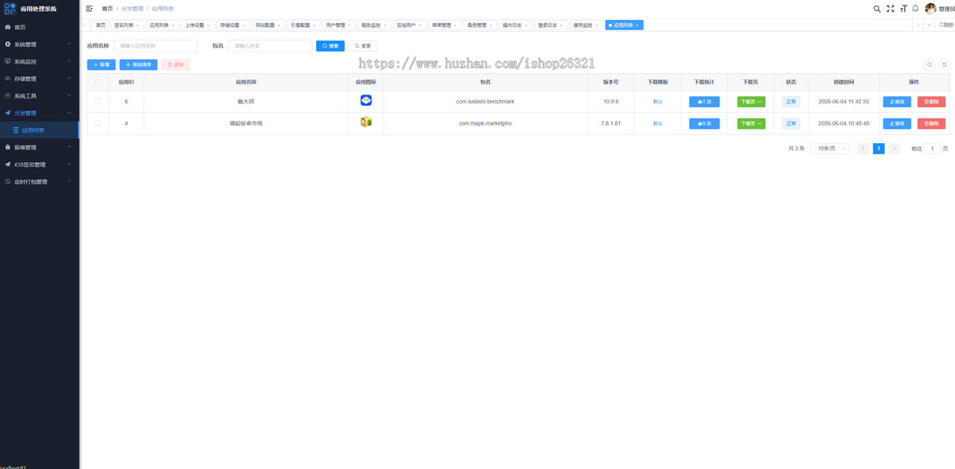Viewport: 955px width, 469px height.
Task: Open the search magnifier icon in header
Action: (x=877, y=9)
